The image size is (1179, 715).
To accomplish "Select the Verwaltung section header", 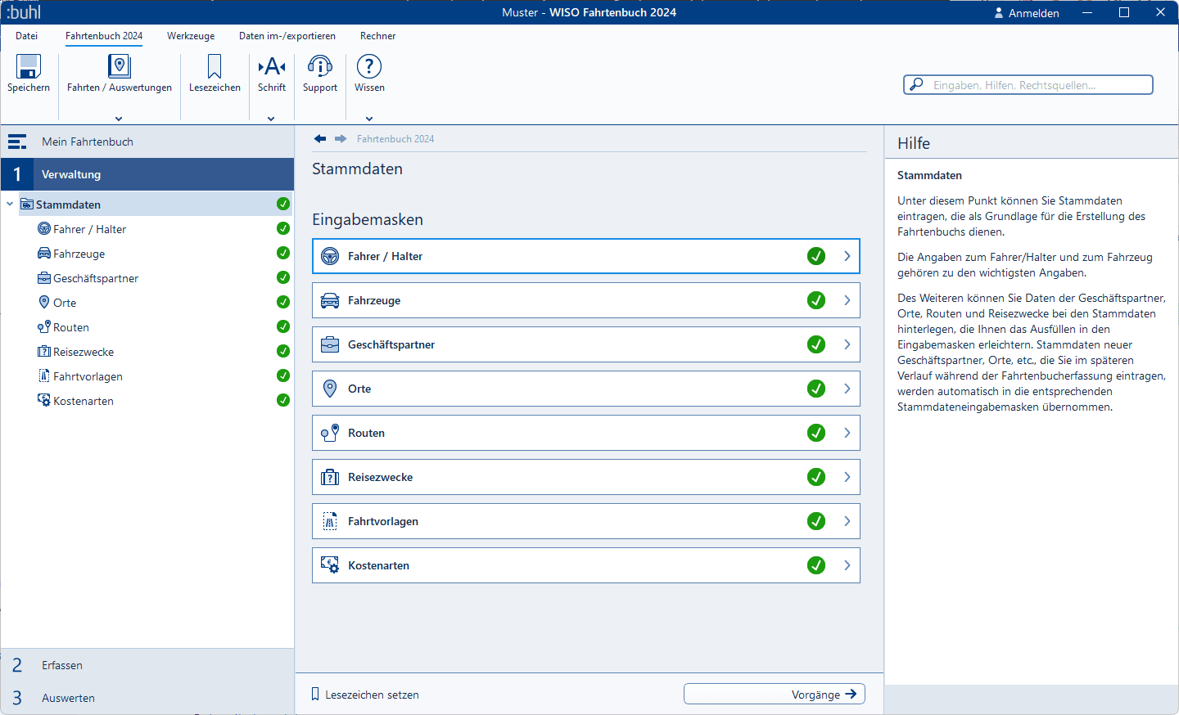I will point(147,174).
